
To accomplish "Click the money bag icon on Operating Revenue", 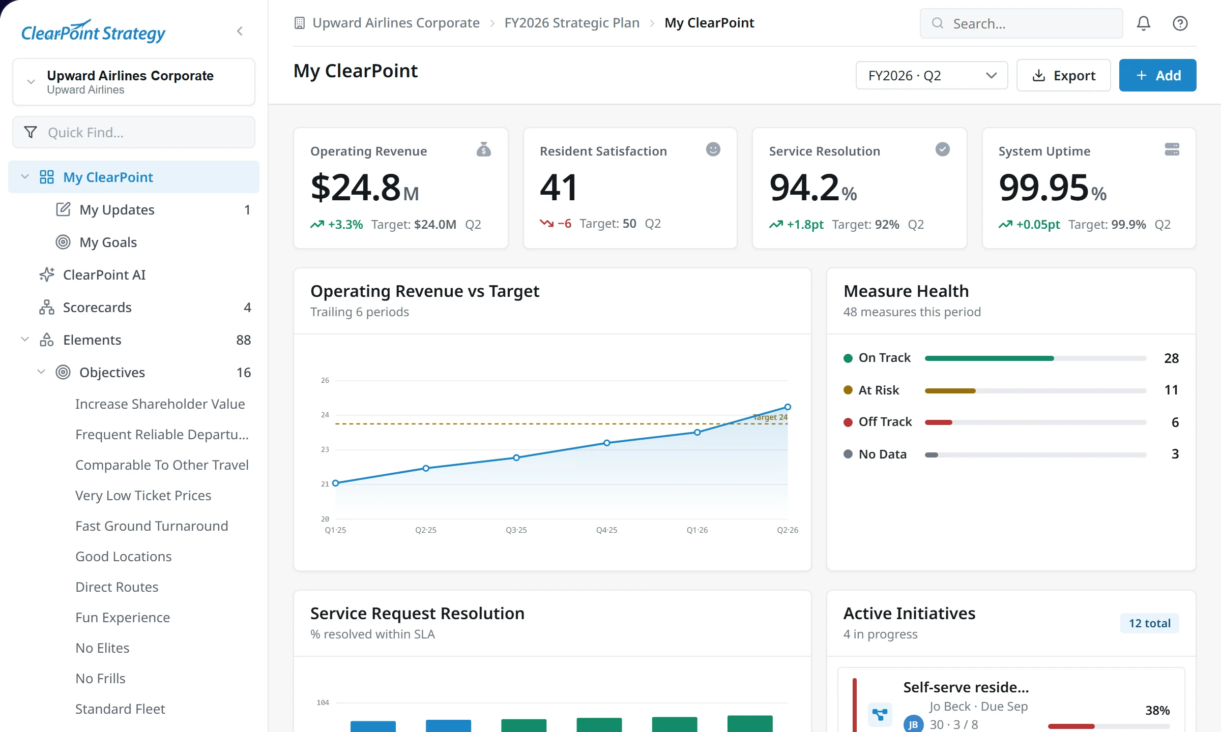I will (483, 150).
